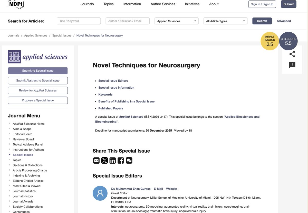This screenshot has width=308, height=213.
Task: Click Sign In / Sign Up button
Action: tap(262, 4)
